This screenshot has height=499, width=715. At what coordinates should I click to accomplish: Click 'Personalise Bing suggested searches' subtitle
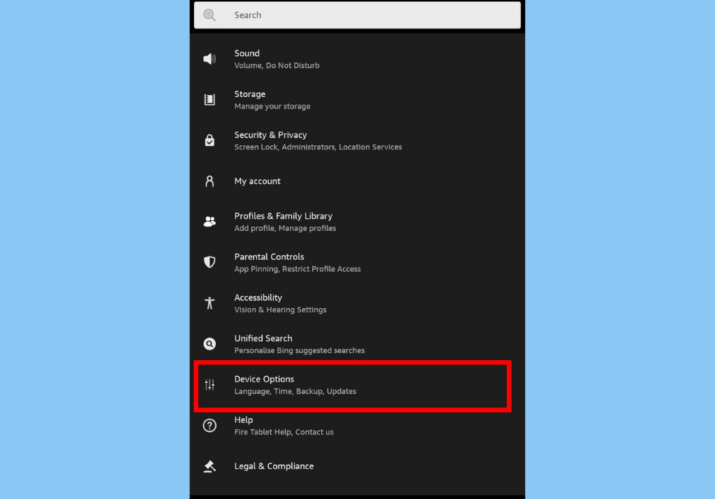click(299, 351)
